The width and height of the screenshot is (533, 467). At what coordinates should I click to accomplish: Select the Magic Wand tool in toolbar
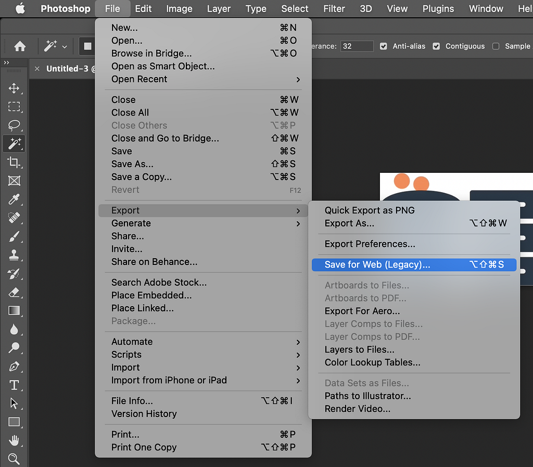[14, 144]
